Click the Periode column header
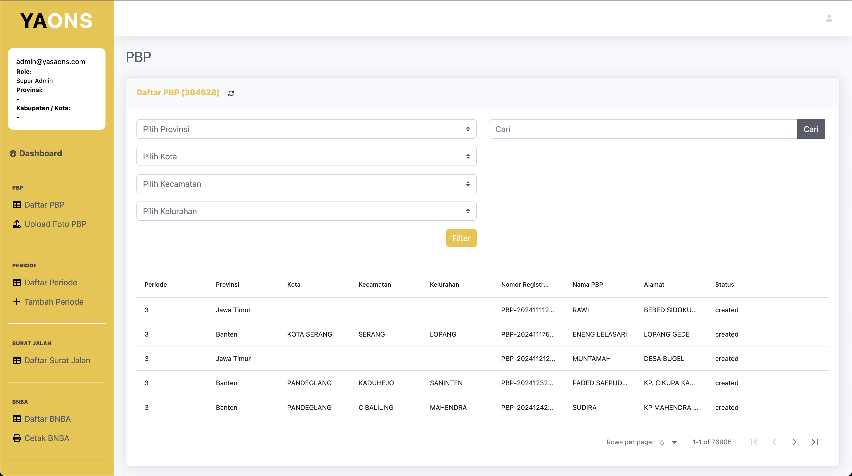 (155, 284)
